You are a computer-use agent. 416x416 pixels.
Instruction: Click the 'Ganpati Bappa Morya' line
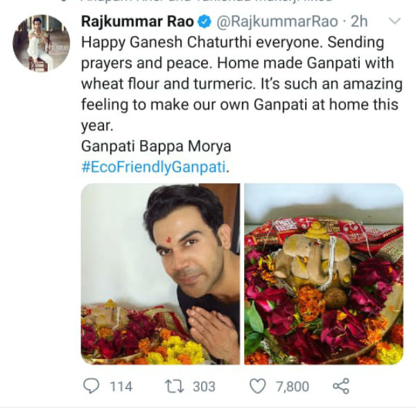[155, 147]
